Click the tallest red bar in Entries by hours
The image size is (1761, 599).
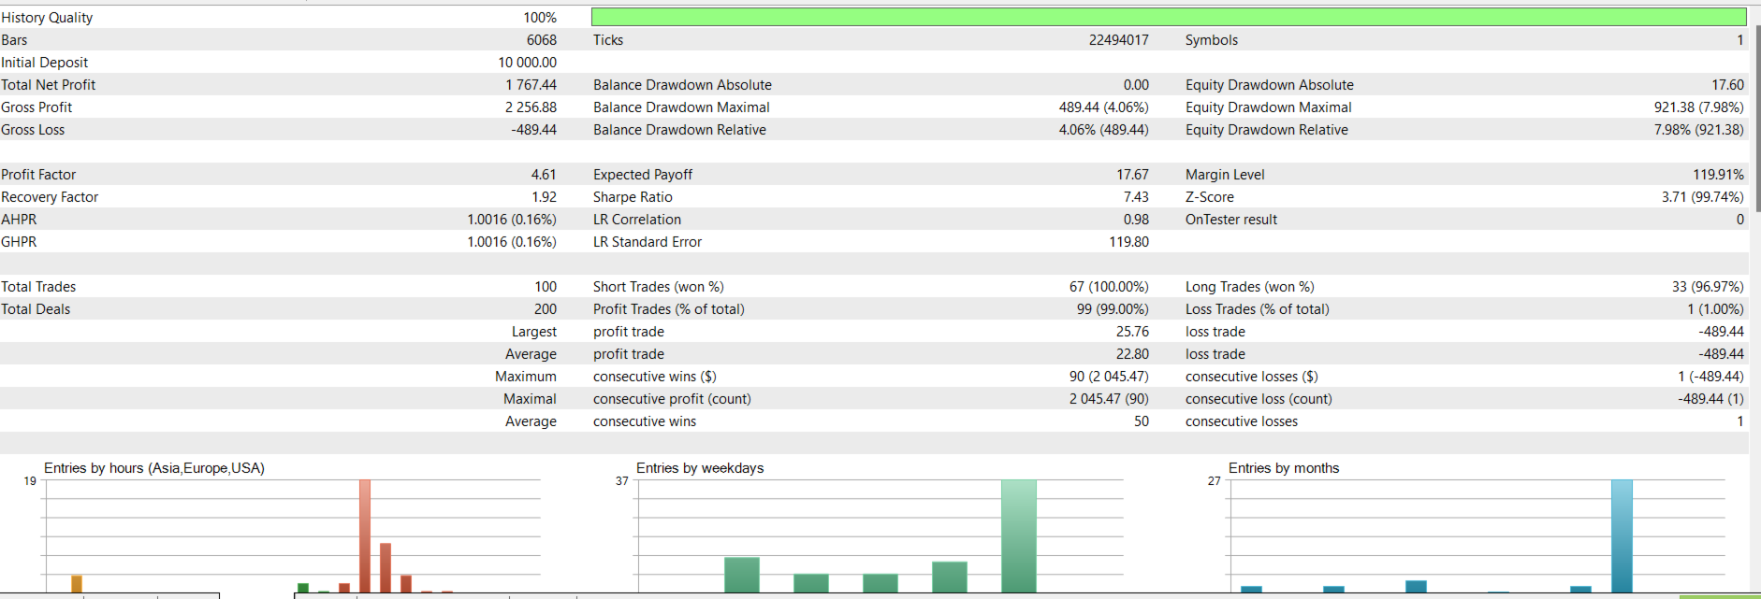pyautogui.click(x=365, y=536)
